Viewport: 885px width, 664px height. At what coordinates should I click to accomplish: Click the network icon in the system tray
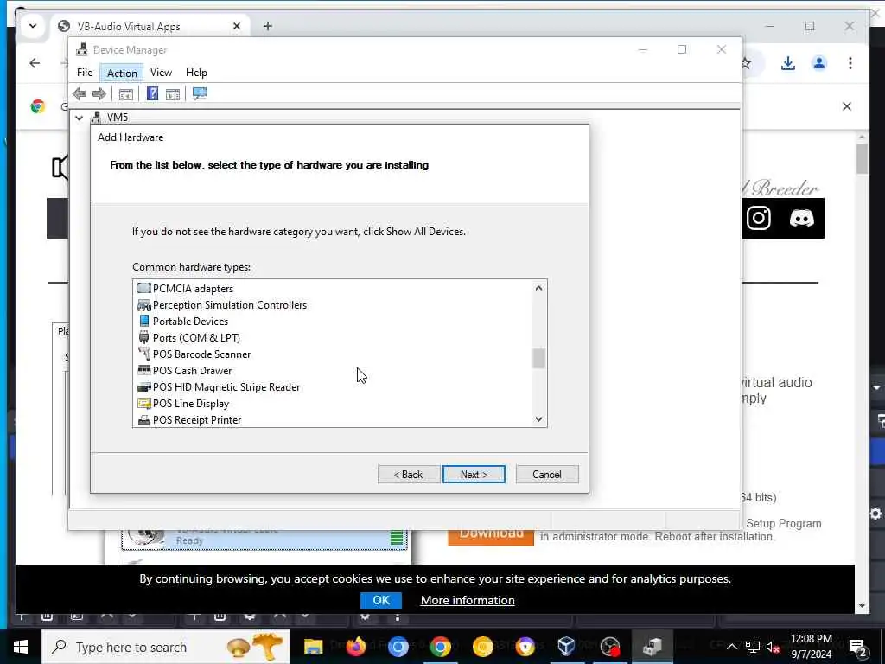coord(753,648)
